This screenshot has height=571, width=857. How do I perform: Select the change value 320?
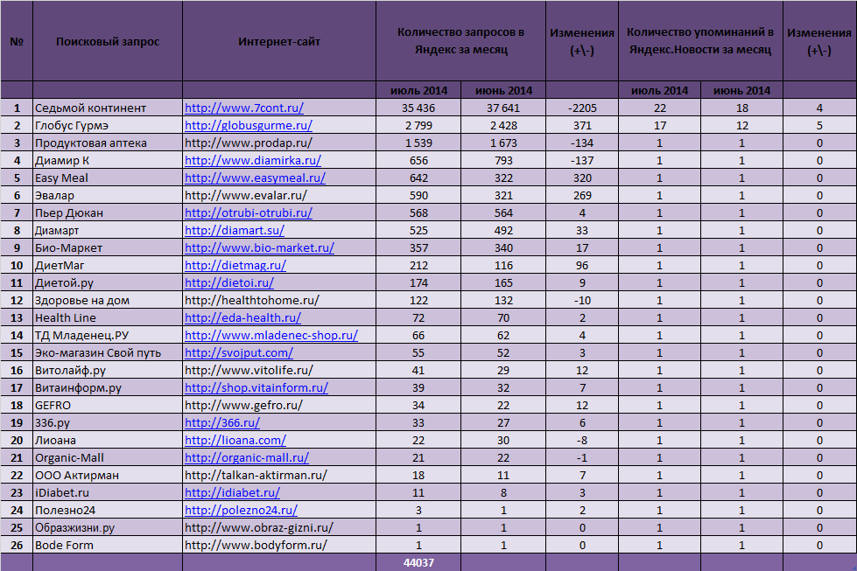coord(582,178)
